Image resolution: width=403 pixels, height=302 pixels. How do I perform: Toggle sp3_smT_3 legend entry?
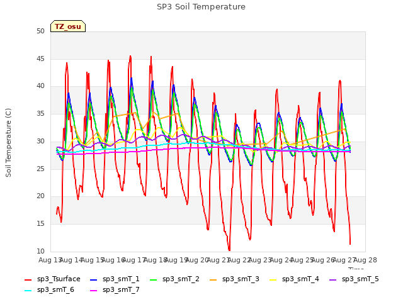point(234,279)
